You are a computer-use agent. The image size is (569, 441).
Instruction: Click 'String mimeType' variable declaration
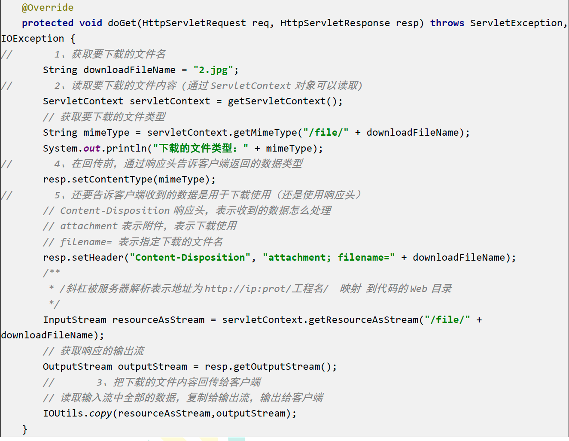pos(86,133)
